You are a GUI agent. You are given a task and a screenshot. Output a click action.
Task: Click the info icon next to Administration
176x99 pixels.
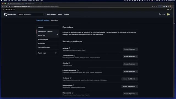pos(75,56)
